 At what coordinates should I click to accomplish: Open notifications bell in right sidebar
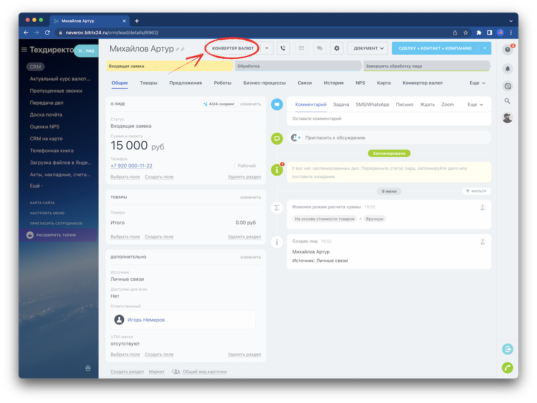508,69
